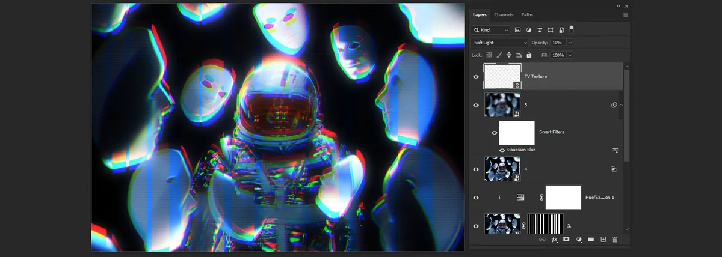
Task: Click the Opacity 10% value field
Action: 558,43
